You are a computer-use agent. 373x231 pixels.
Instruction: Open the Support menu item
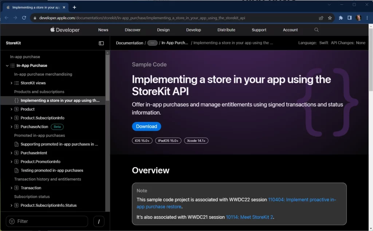click(x=259, y=30)
